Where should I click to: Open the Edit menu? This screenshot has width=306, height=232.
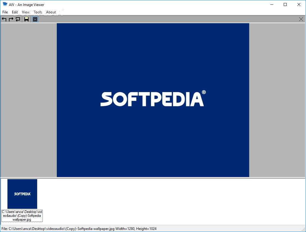click(x=15, y=12)
